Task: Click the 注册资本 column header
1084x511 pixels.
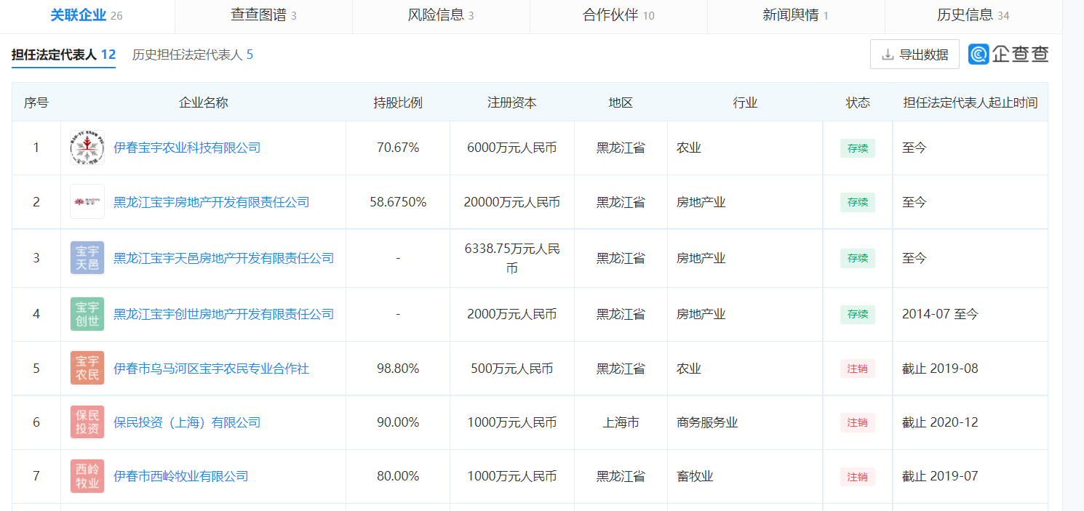Action: click(512, 102)
